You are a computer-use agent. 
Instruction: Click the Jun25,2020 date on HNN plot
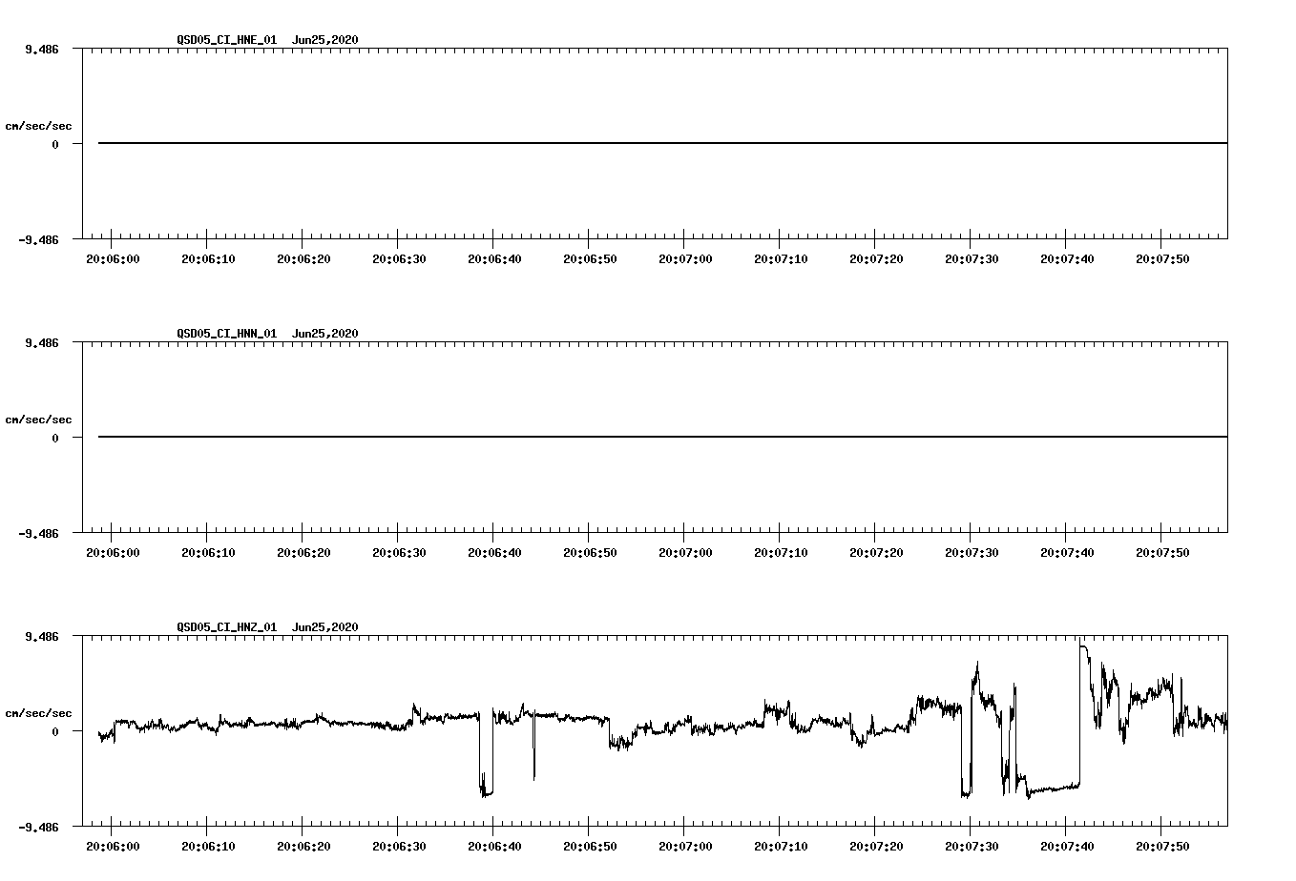coord(325,334)
